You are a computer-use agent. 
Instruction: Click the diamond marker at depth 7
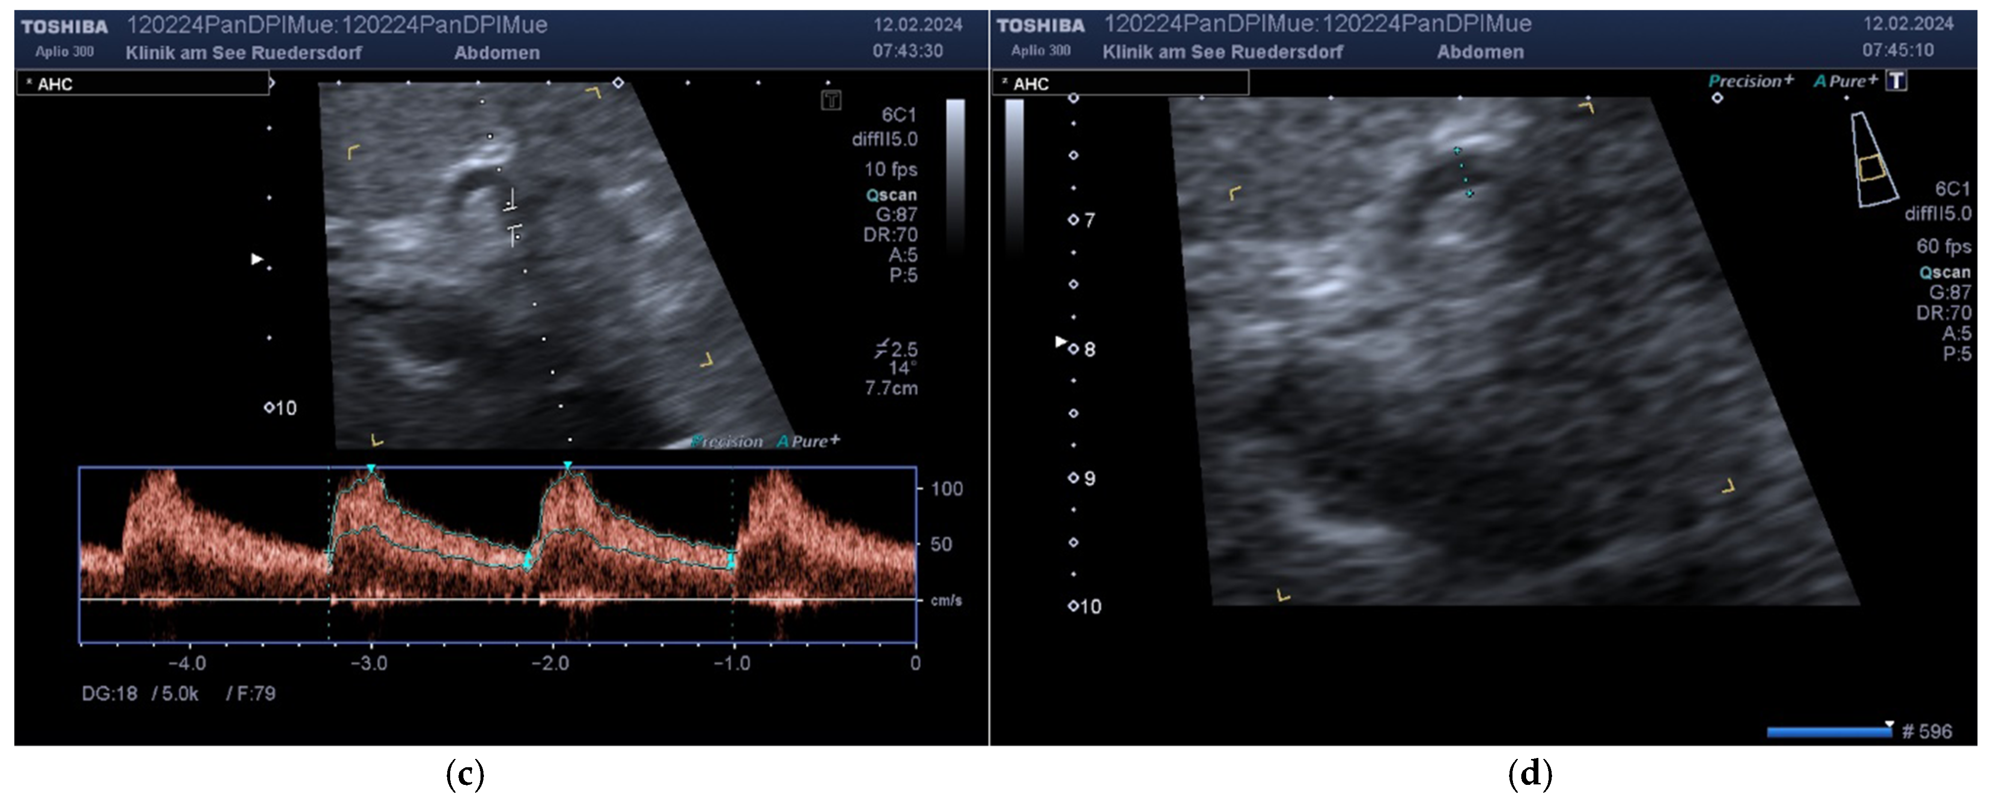pyautogui.click(x=1073, y=220)
